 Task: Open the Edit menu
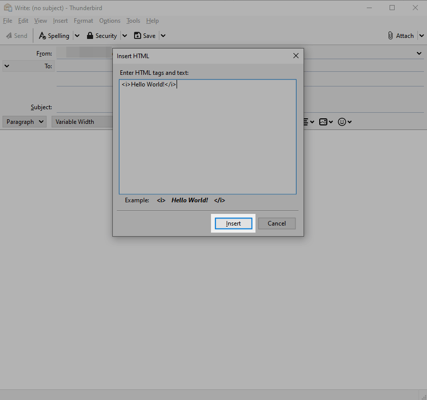coord(23,21)
